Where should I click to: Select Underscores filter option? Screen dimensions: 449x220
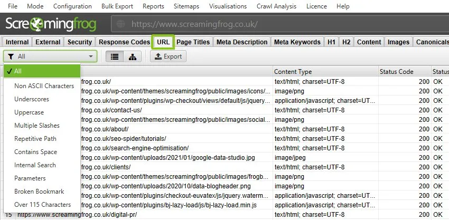[x=33, y=99]
